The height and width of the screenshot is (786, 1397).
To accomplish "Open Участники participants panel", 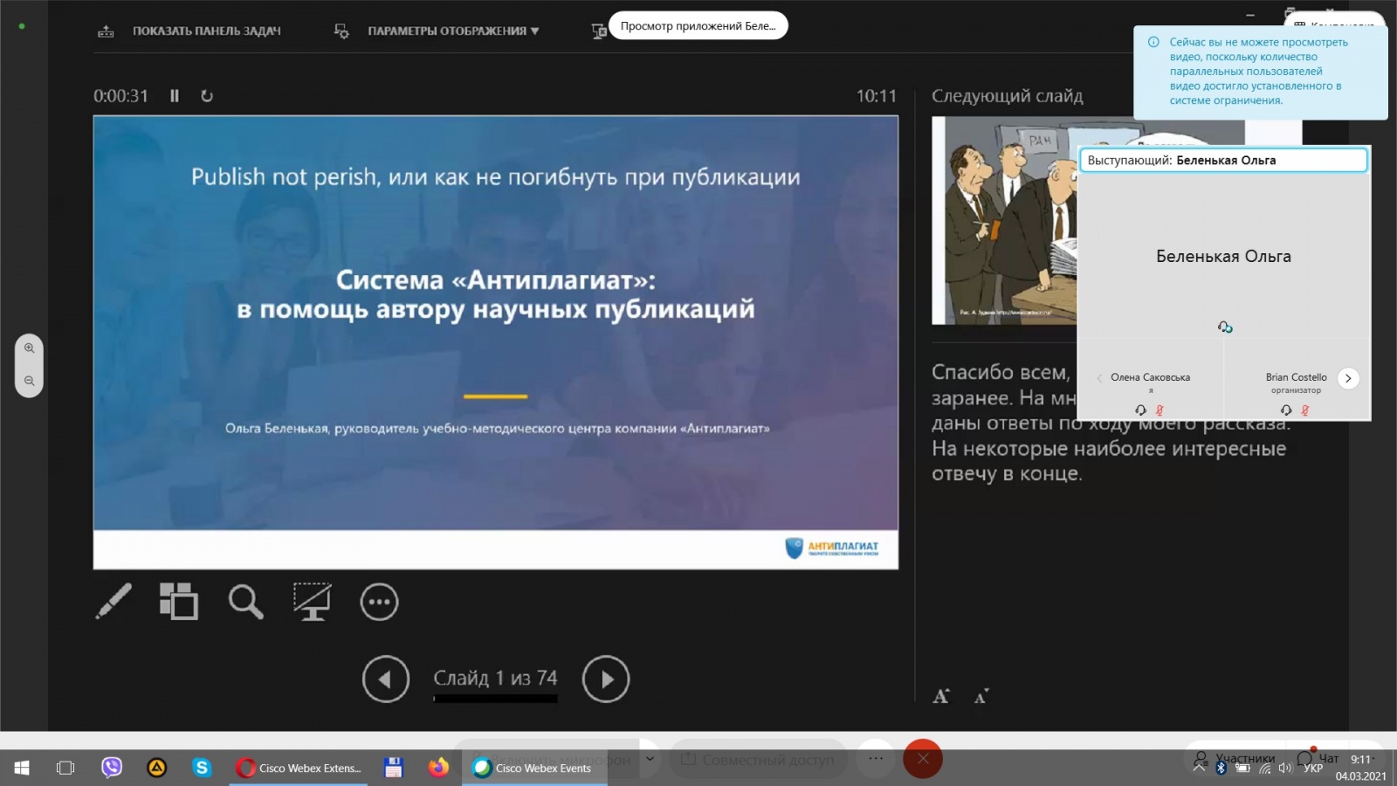I will point(1235,758).
